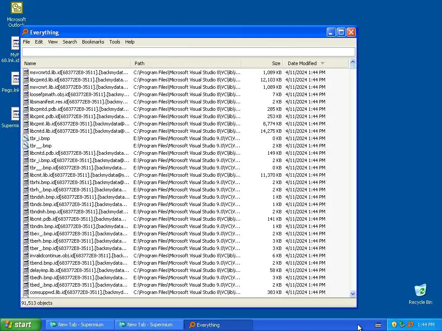
Task: Click the libcpmt.lib file icon
Action: (x=26, y=124)
